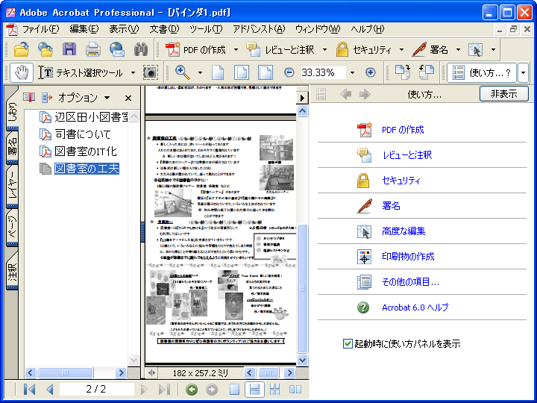Select the 図書室のIT化 bookmark
Image resolution: width=537 pixels, height=403 pixels.
[86, 151]
